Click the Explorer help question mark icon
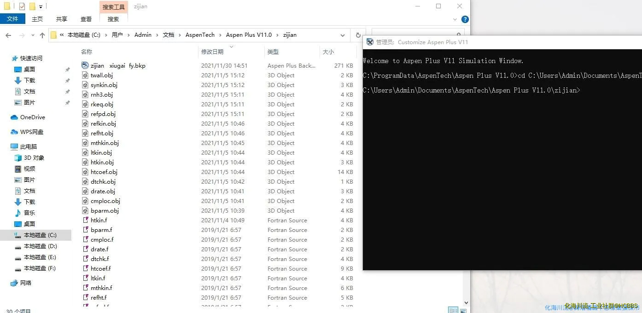 click(465, 19)
